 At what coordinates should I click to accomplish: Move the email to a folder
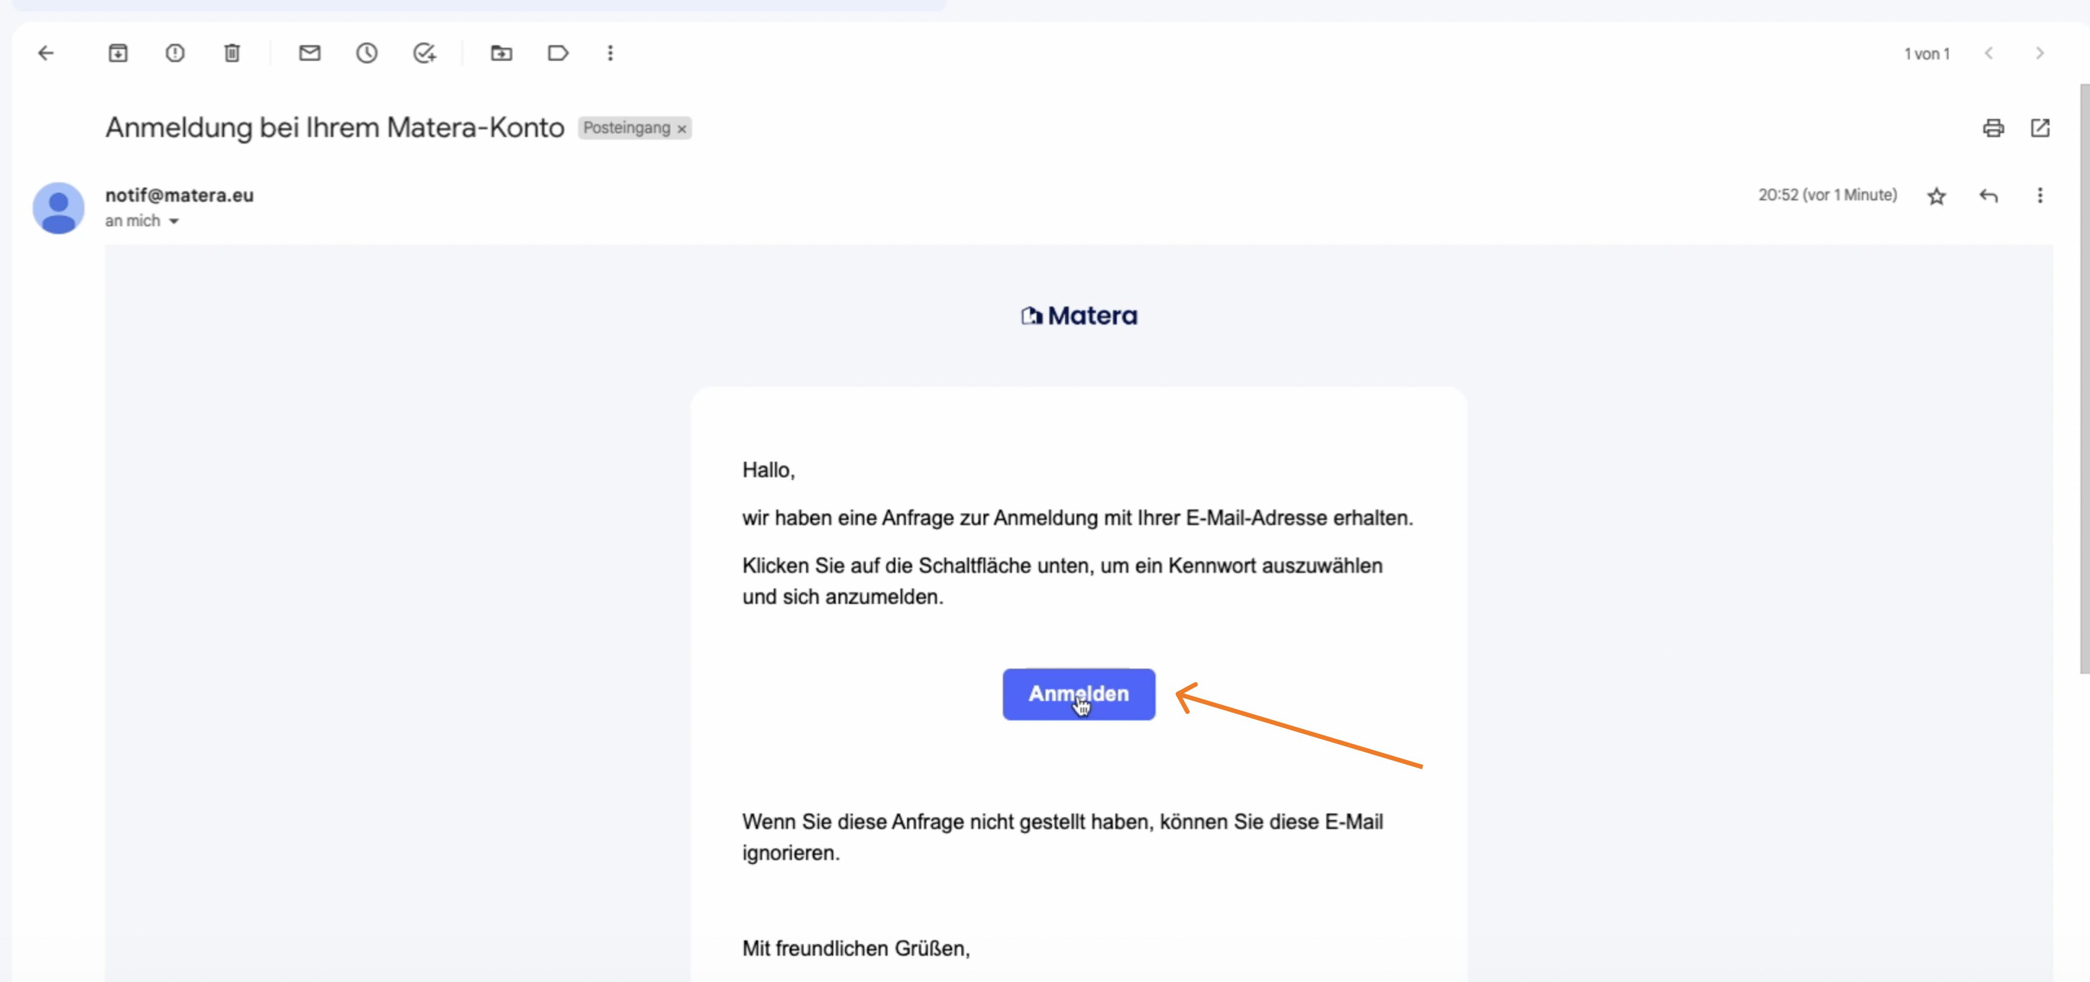coord(502,54)
